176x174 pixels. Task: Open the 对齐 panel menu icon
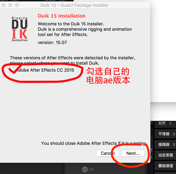pyautogui.click(x=170, y=123)
